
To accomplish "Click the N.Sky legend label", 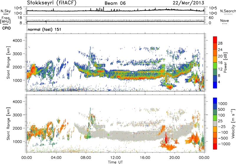I will pos(6,11).
